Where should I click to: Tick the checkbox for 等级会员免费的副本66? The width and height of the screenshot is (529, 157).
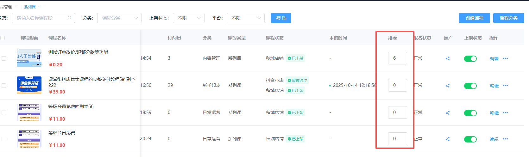(x=4, y=113)
